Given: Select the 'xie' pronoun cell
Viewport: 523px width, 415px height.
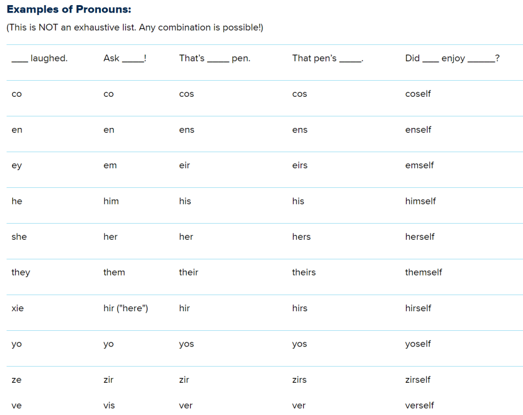Looking at the screenshot, I should click(x=17, y=308).
